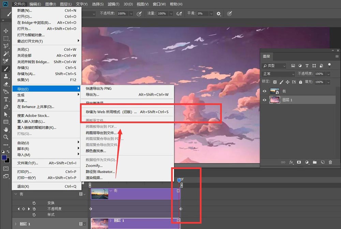
Task: Select the Zoom magnifier tool
Action: tap(6, 137)
